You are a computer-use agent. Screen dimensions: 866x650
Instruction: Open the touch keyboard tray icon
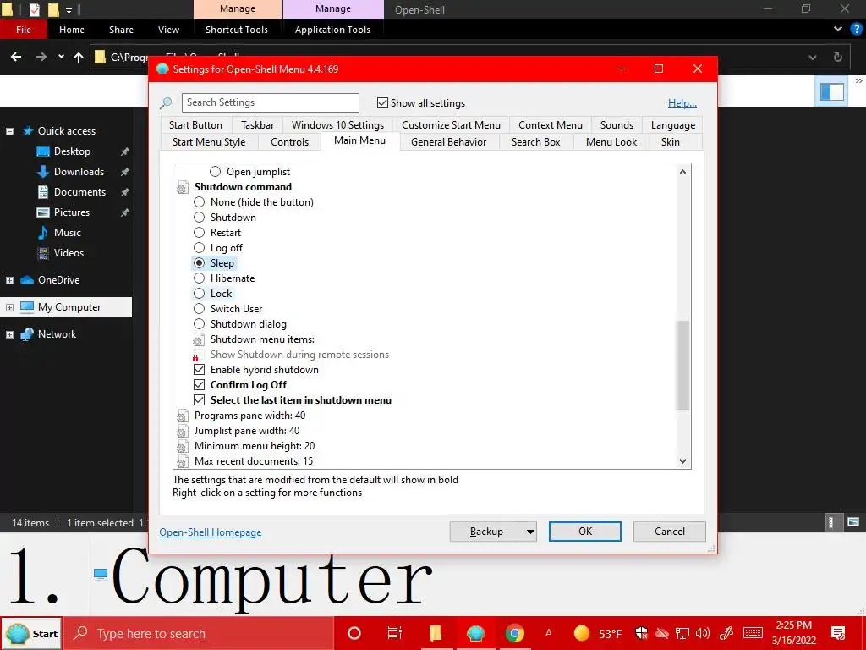click(x=753, y=633)
